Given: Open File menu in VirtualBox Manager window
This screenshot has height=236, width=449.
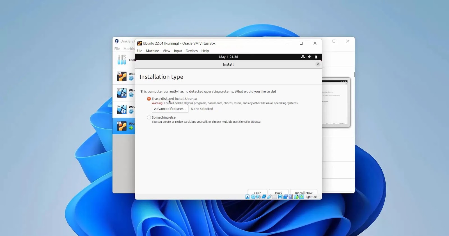Looking at the screenshot, I should [x=117, y=48].
